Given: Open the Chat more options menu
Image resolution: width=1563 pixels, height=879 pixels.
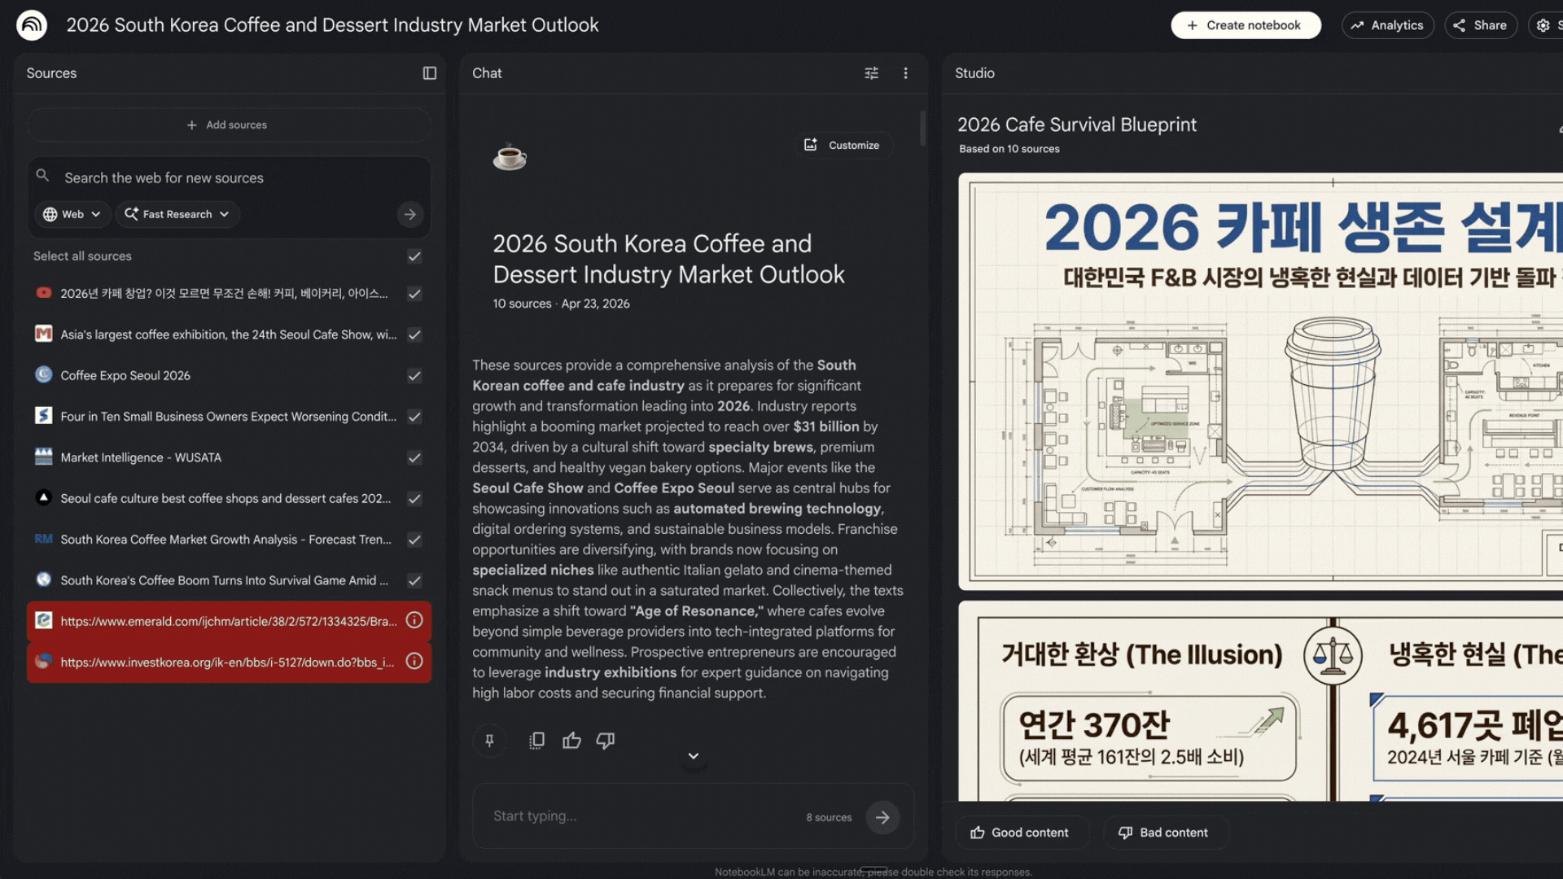Looking at the screenshot, I should [x=905, y=73].
